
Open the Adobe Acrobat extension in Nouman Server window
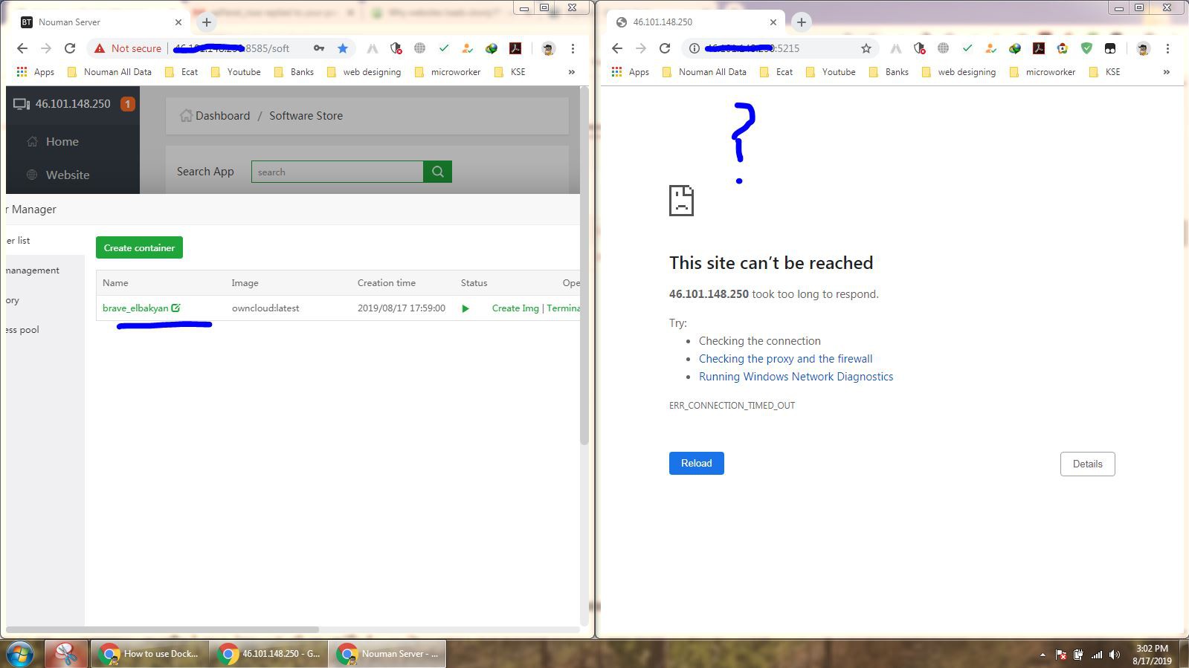(x=515, y=48)
